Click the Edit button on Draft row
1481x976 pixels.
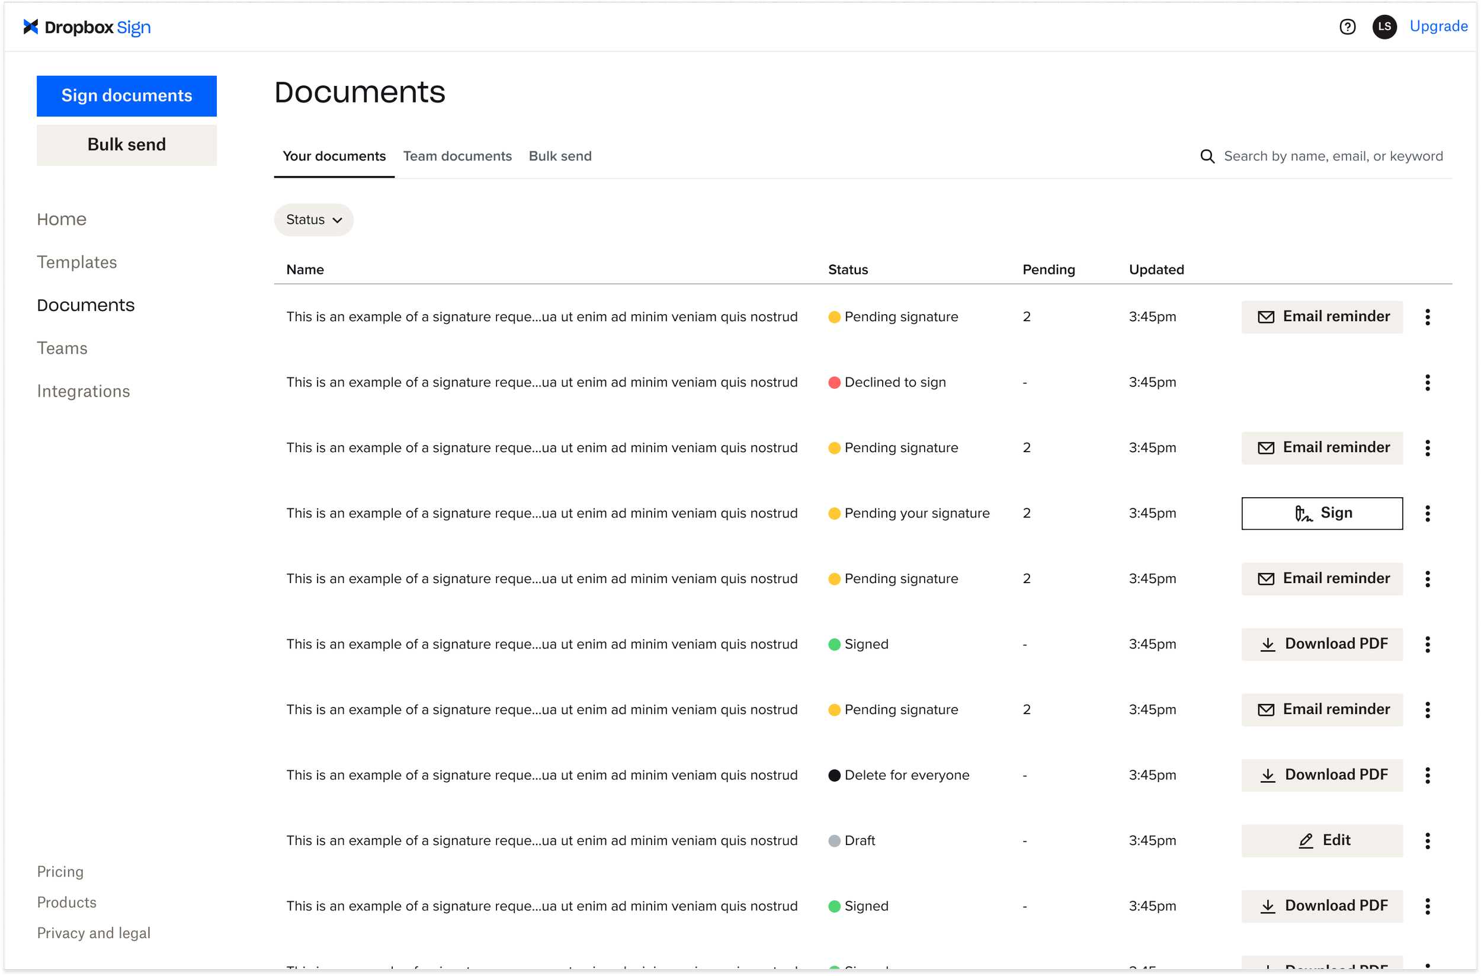pyautogui.click(x=1322, y=841)
